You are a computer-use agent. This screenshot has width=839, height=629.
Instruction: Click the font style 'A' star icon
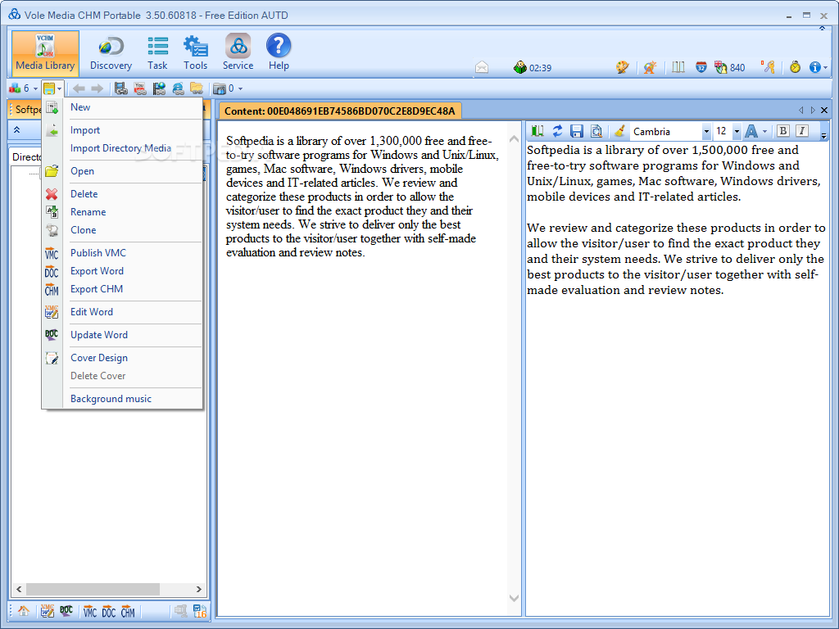(650, 67)
